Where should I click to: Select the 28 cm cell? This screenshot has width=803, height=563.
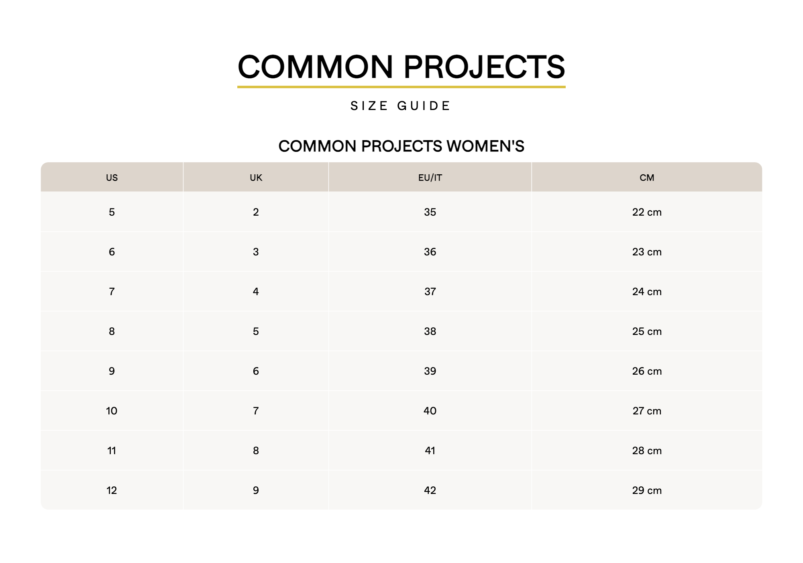647,451
